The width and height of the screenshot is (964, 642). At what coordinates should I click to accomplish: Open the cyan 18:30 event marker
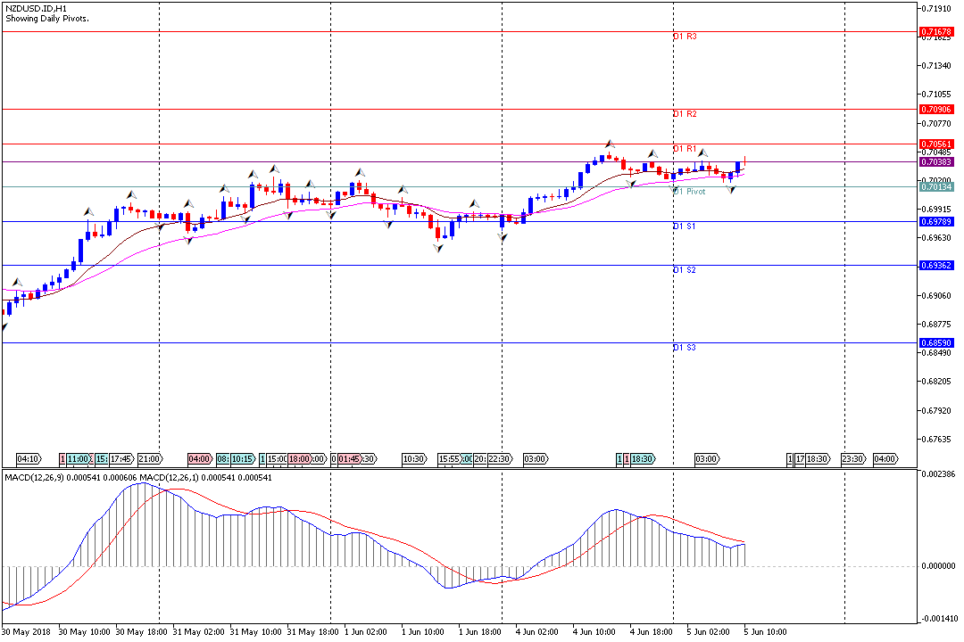(x=643, y=459)
